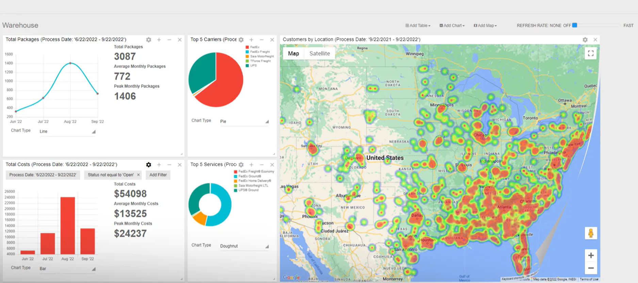Image resolution: width=638 pixels, height=283 pixels.
Task: Switch map to Satellite view
Action: pyautogui.click(x=320, y=53)
